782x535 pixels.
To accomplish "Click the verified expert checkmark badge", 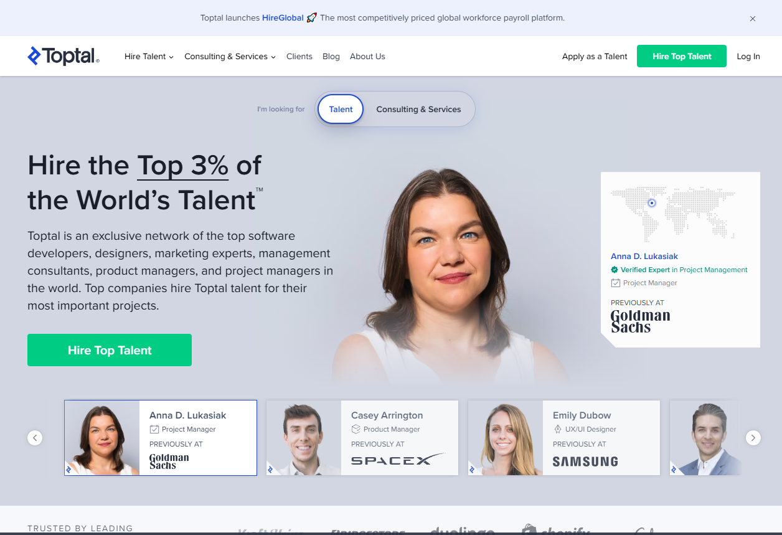I will pyautogui.click(x=615, y=270).
